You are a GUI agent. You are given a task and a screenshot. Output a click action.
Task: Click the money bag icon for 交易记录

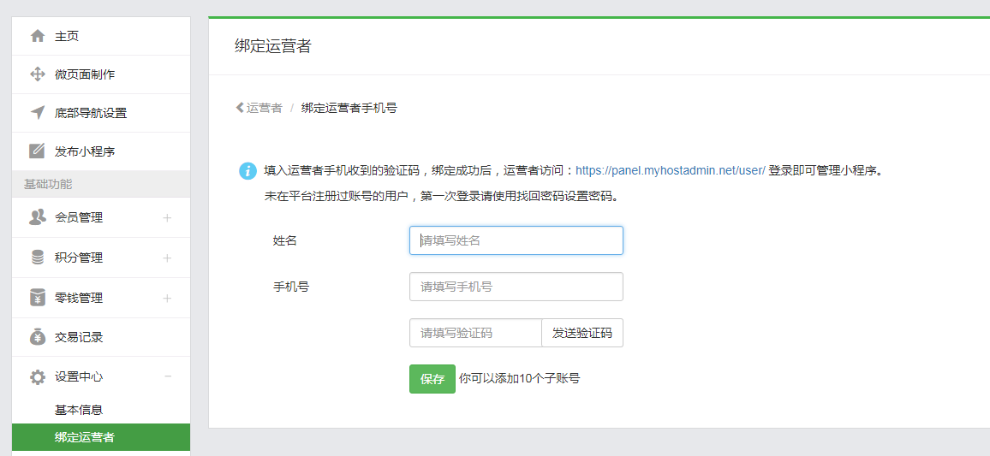(x=38, y=337)
